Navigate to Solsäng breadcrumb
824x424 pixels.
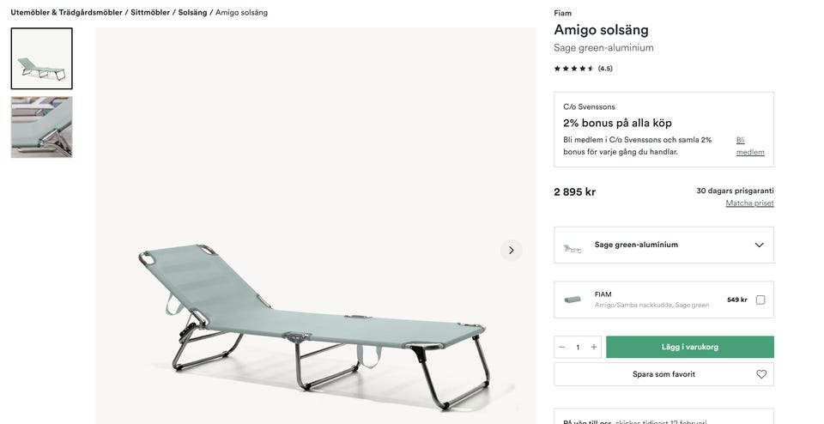tap(192, 13)
